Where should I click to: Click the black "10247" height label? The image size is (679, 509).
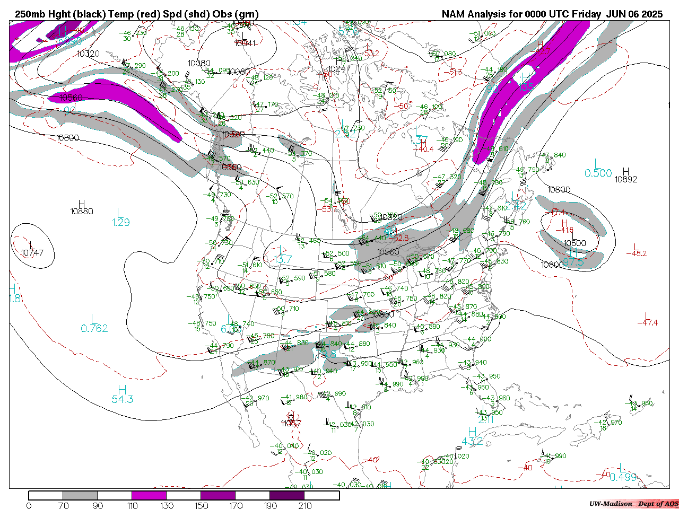tap(339, 69)
